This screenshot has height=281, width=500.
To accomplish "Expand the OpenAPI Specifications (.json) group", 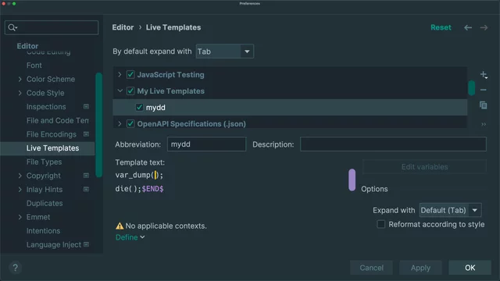I will [x=120, y=123].
